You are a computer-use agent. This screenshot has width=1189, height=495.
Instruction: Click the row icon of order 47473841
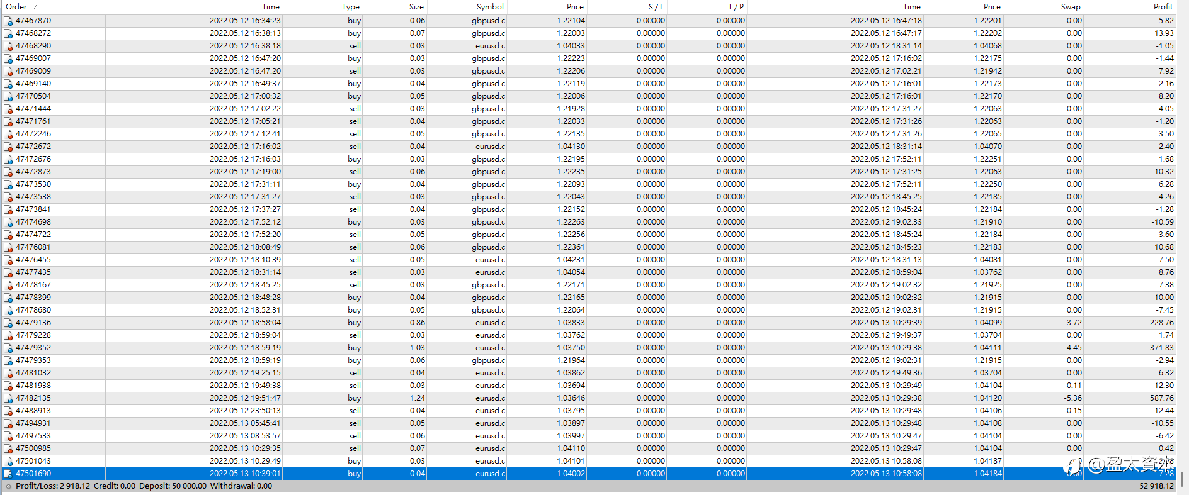pos(8,209)
